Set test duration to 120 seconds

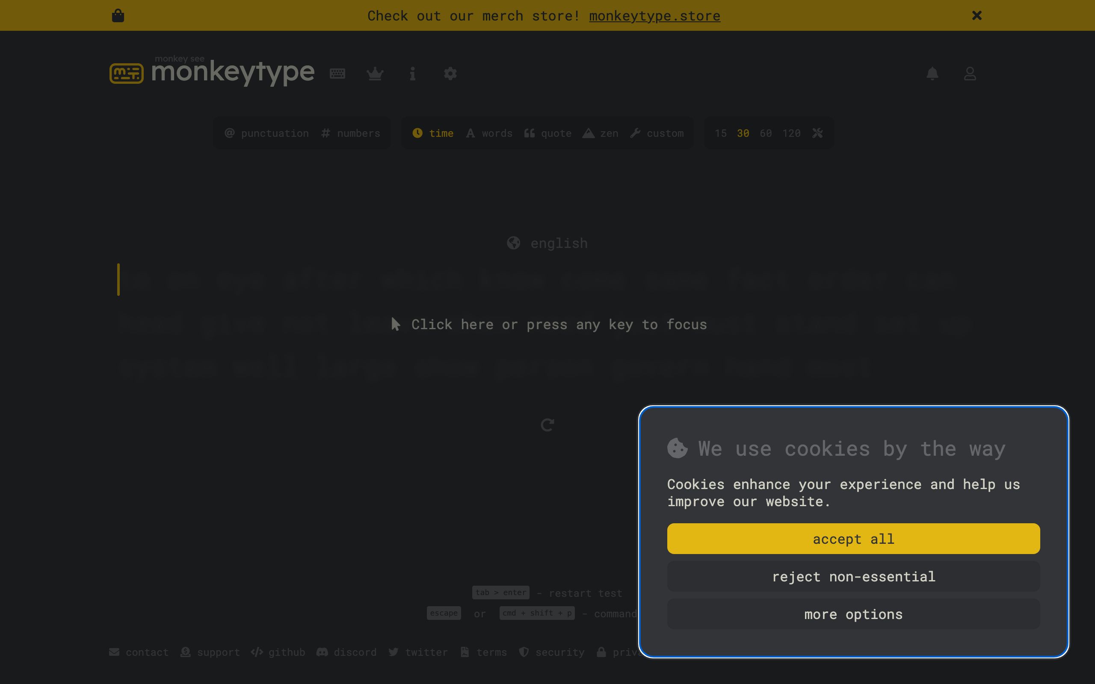coord(791,133)
